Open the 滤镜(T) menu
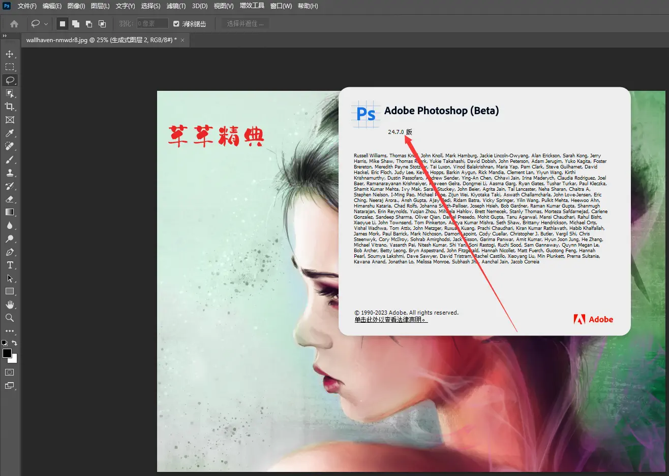The height and width of the screenshot is (476, 669). pos(176,6)
